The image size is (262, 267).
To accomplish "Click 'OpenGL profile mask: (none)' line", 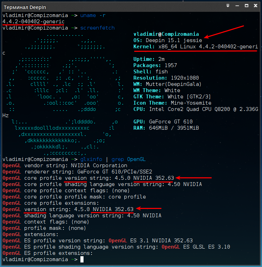I will tap(44, 228).
